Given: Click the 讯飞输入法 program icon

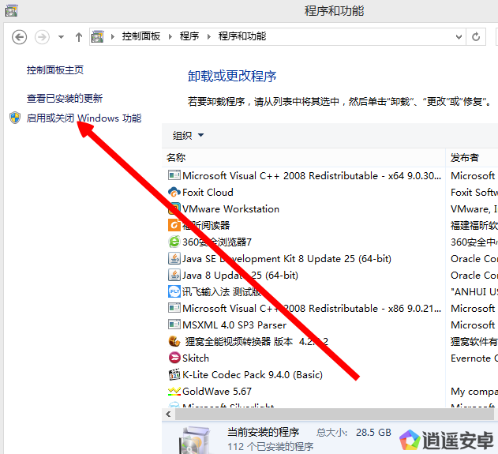Looking at the screenshot, I should click(174, 292).
